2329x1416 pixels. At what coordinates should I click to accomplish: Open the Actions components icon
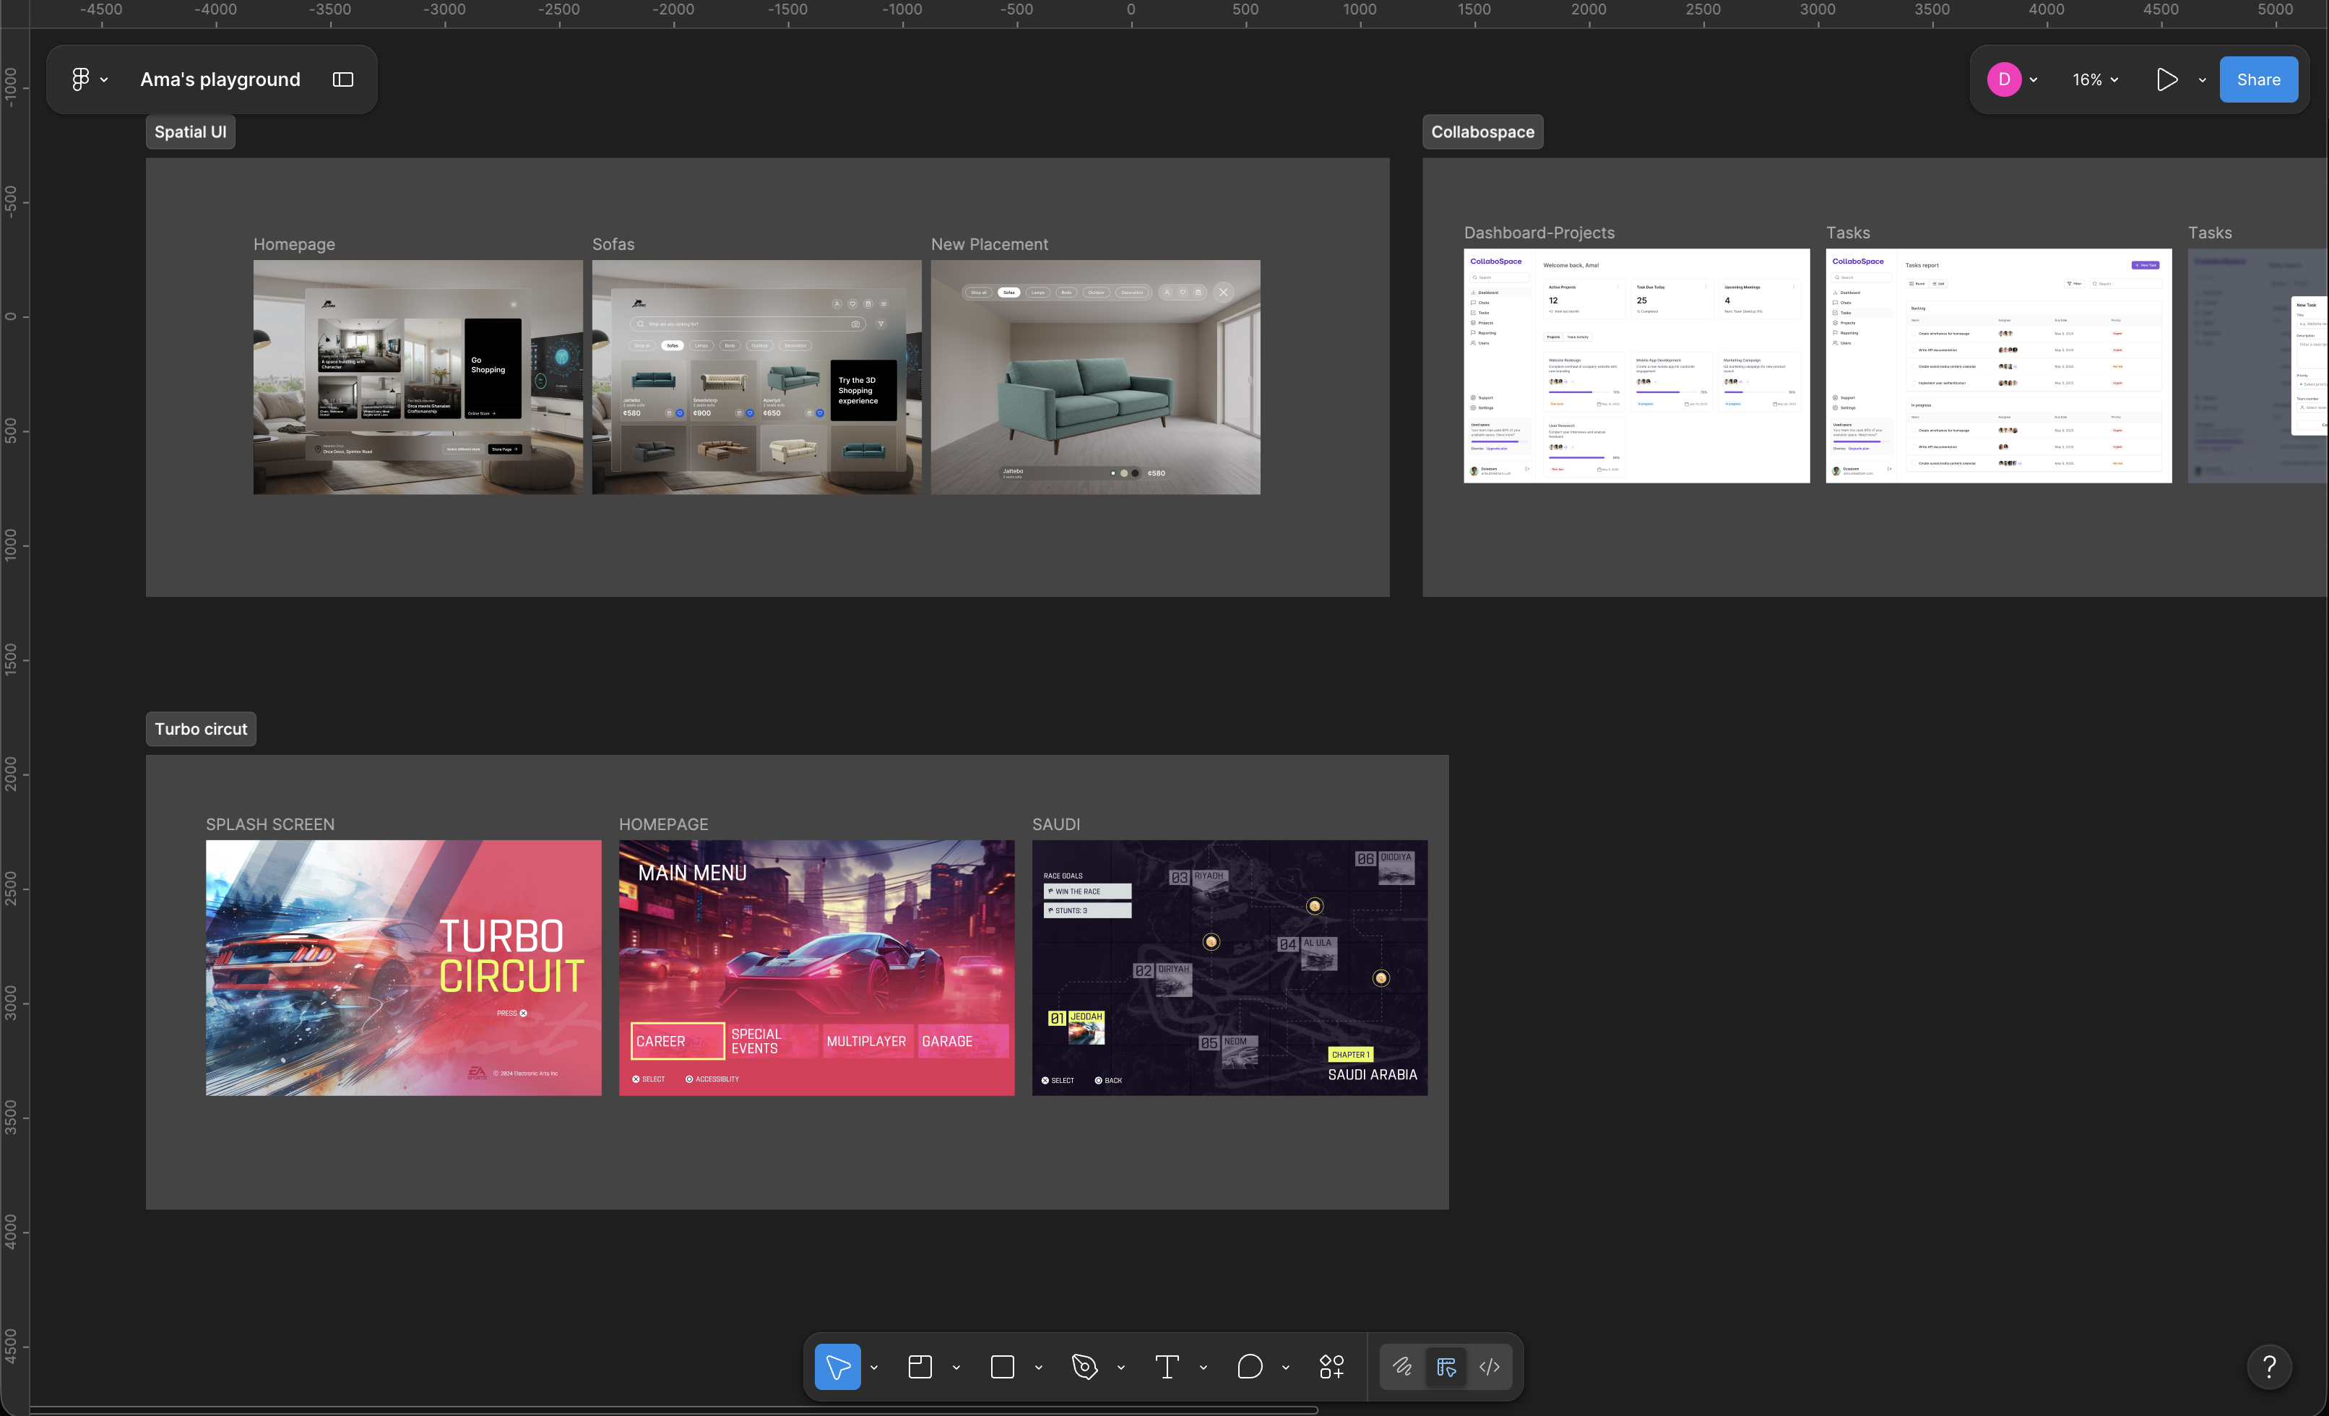(x=1332, y=1366)
